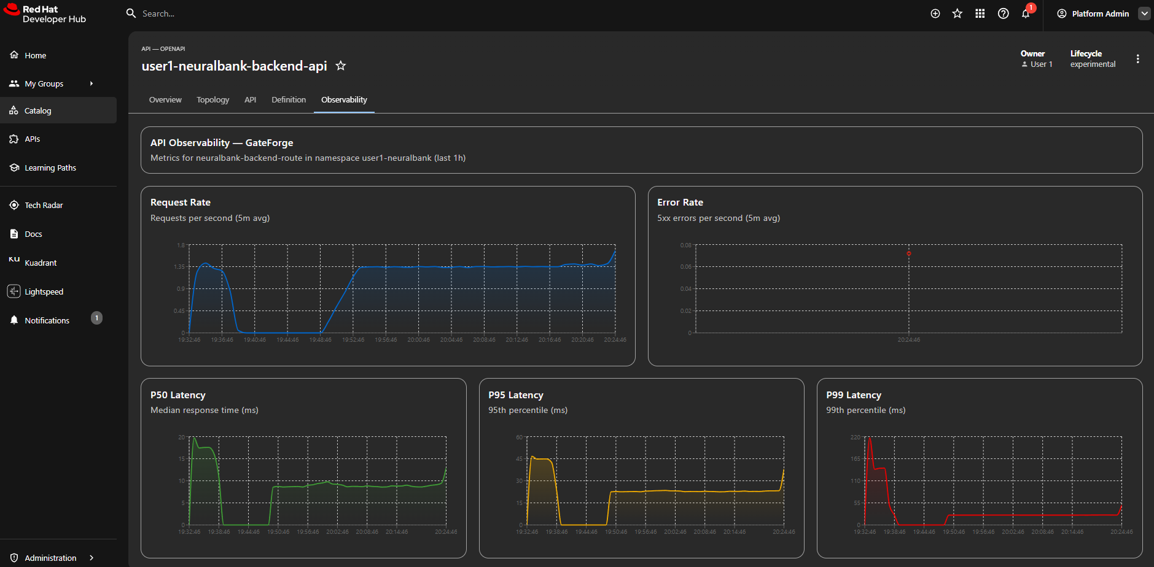Image resolution: width=1154 pixels, height=567 pixels.
Task: Favorite user1-neuralbank-backend-api with star
Action: 341,66
